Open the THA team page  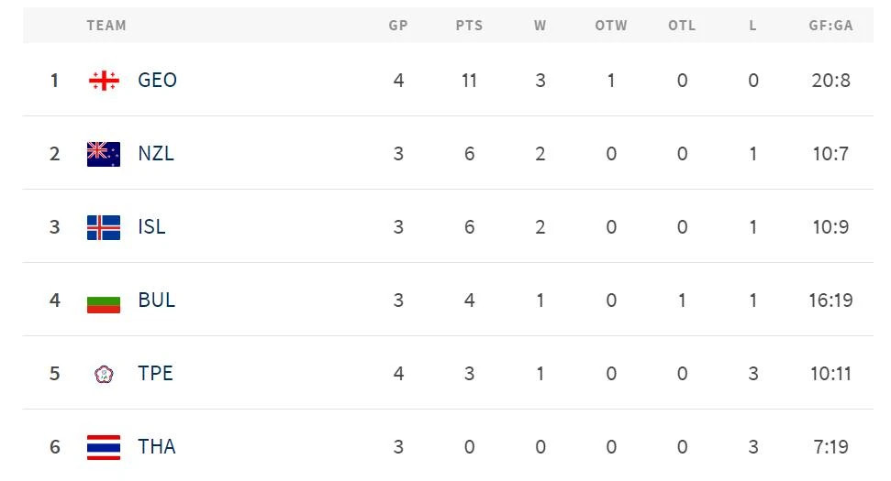(156, 446)
